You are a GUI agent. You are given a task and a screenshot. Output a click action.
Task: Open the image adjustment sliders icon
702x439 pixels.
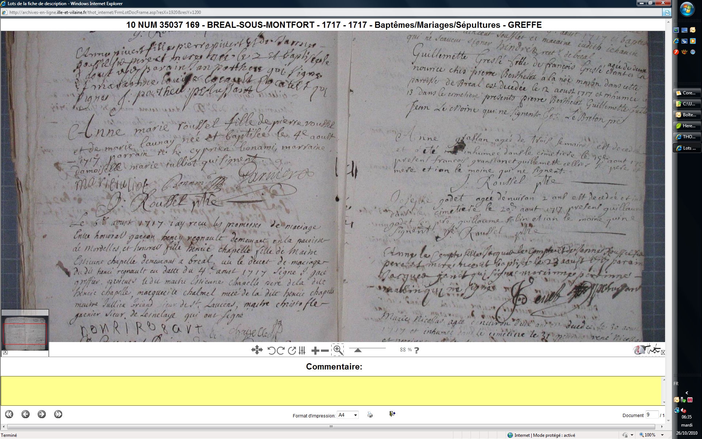302,350
